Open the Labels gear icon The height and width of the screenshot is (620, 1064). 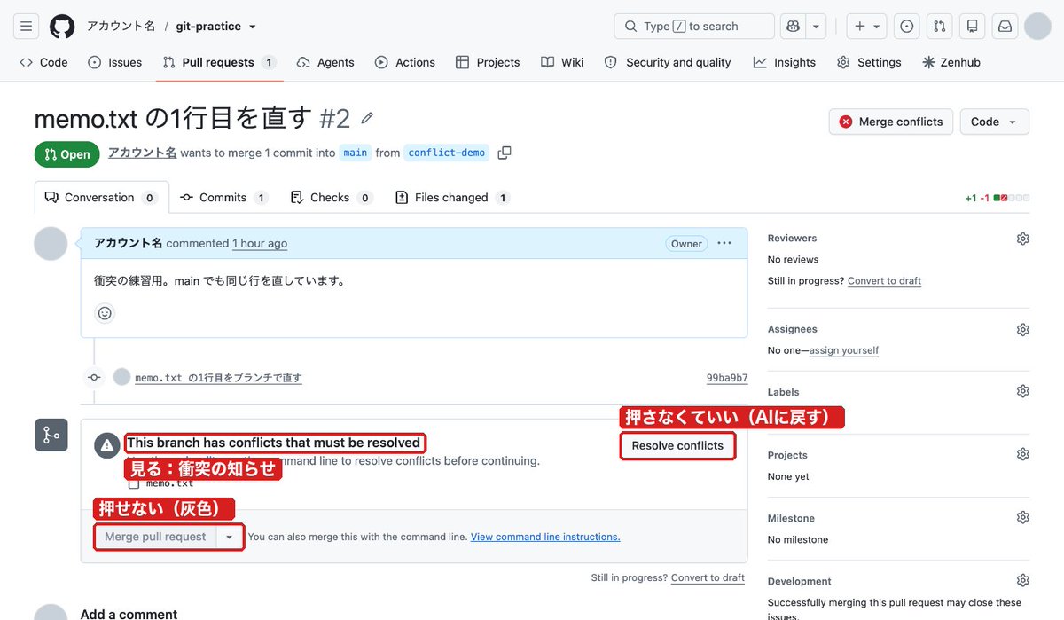click(x=1022, y=391)
